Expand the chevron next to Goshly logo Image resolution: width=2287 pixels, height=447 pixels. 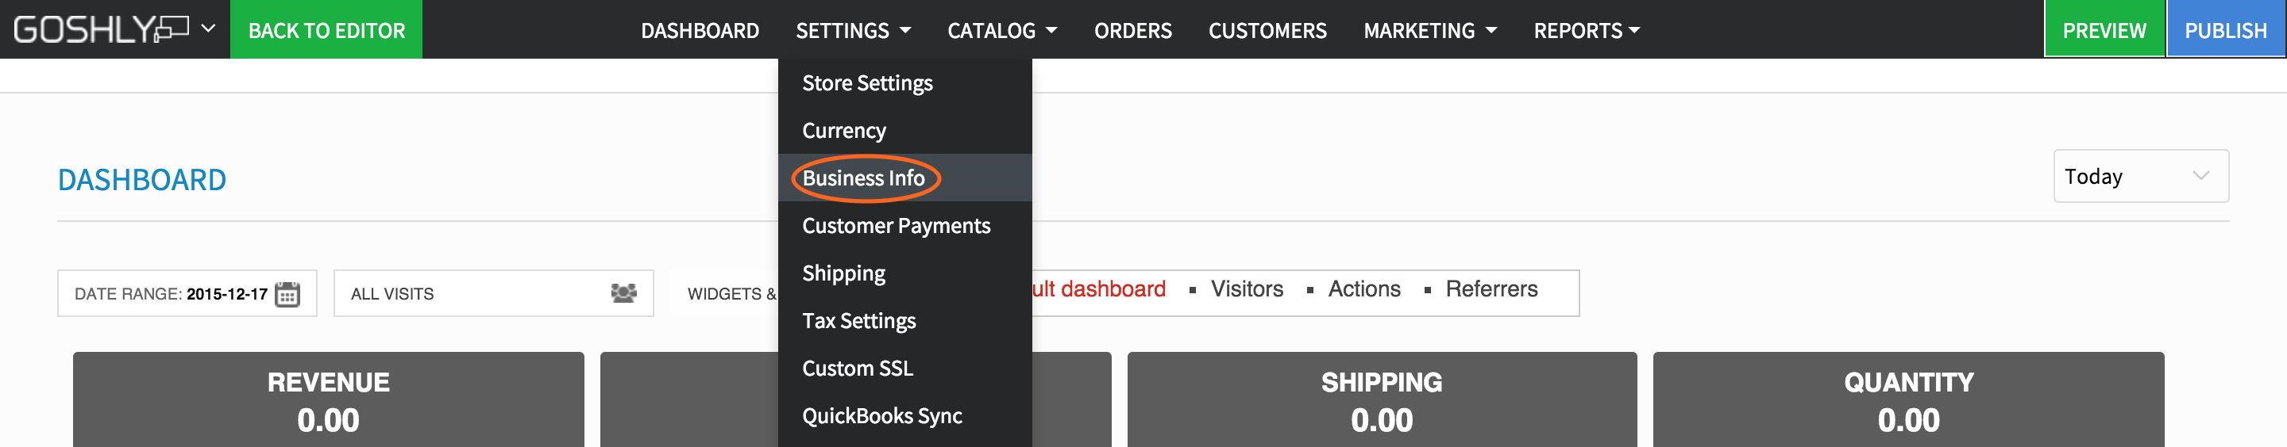click(208, 29)
